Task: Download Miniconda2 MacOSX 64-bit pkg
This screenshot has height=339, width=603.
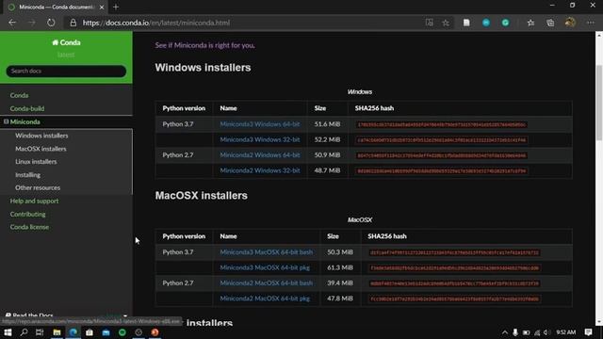Action: pyautogui.click(x=265, y=299)
